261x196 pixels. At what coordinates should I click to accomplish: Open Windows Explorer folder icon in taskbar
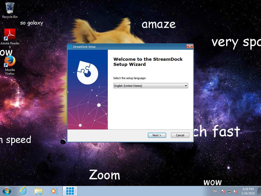[x=38, y=191]
